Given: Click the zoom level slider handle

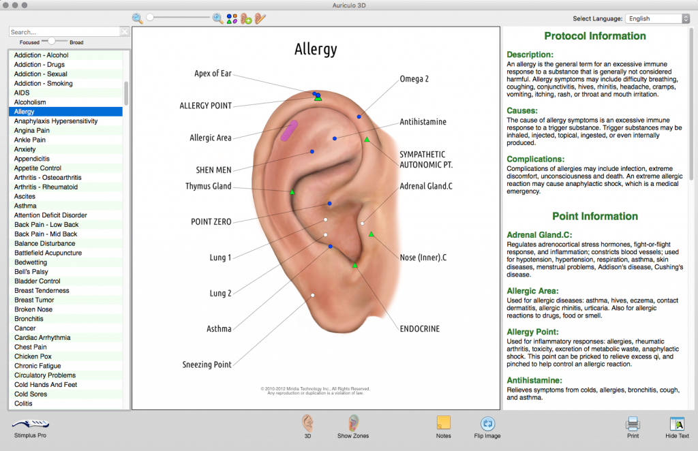Looking at the screenshot, I should (x=150, y=17).
